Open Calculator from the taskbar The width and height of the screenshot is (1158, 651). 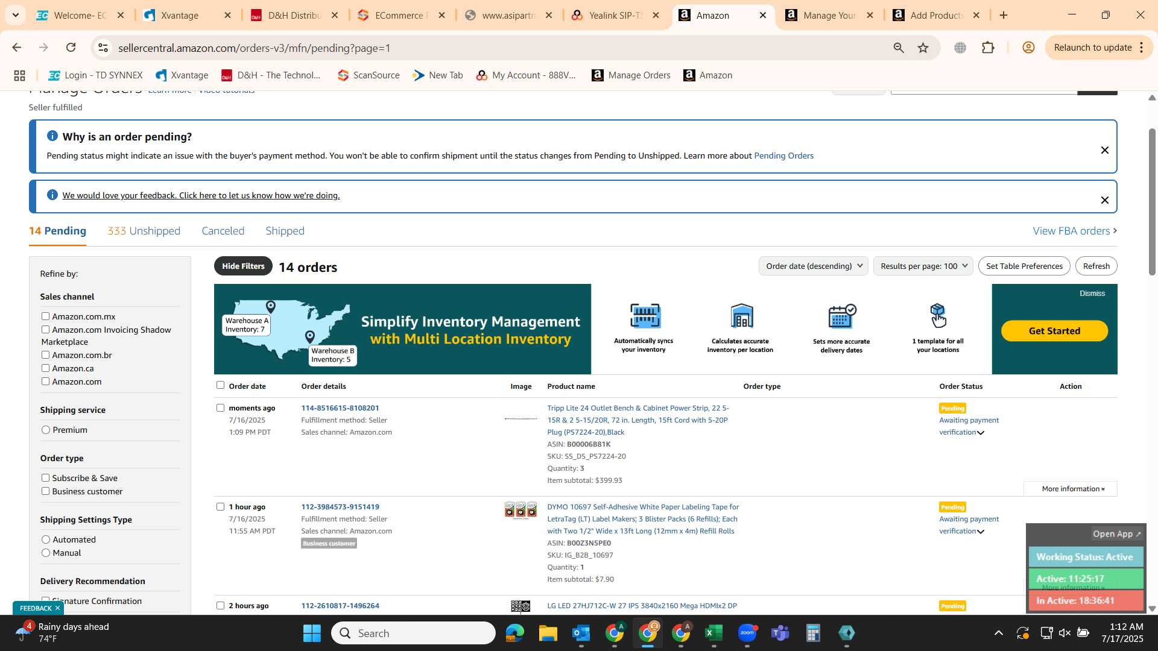tap(813, 633)
